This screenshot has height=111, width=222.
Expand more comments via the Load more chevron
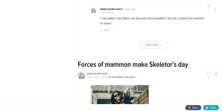point(161,45)
